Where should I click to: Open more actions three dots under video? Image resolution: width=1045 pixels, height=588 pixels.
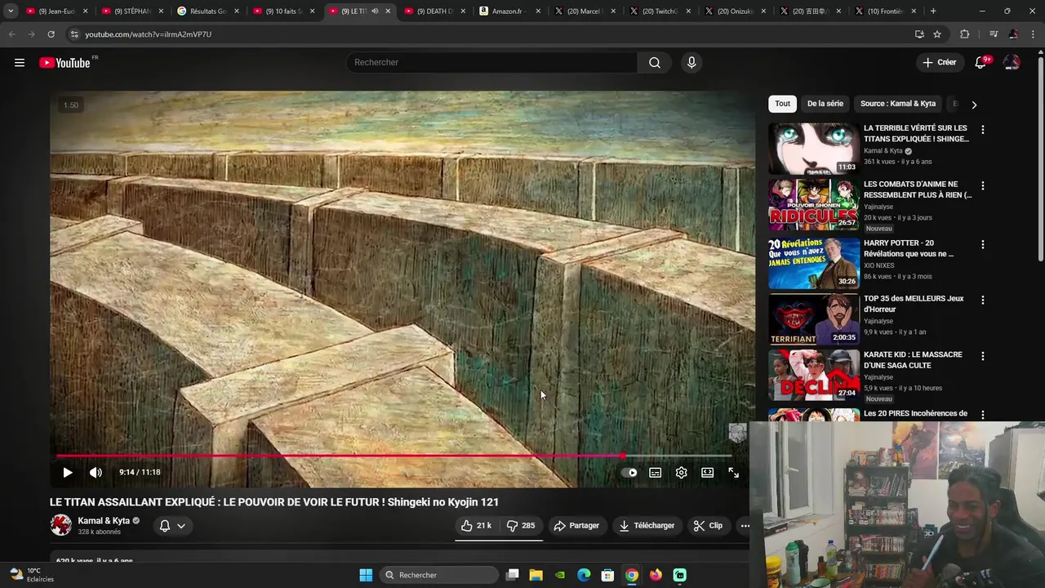[x=745, y=526]
